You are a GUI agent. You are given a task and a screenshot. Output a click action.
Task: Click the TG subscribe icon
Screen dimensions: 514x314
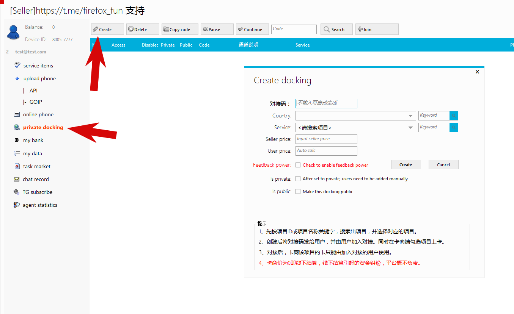(x=17, y=192)
